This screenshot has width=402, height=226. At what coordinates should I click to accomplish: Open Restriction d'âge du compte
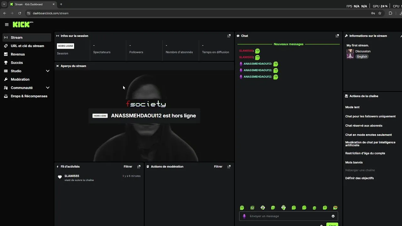point(365,153)
